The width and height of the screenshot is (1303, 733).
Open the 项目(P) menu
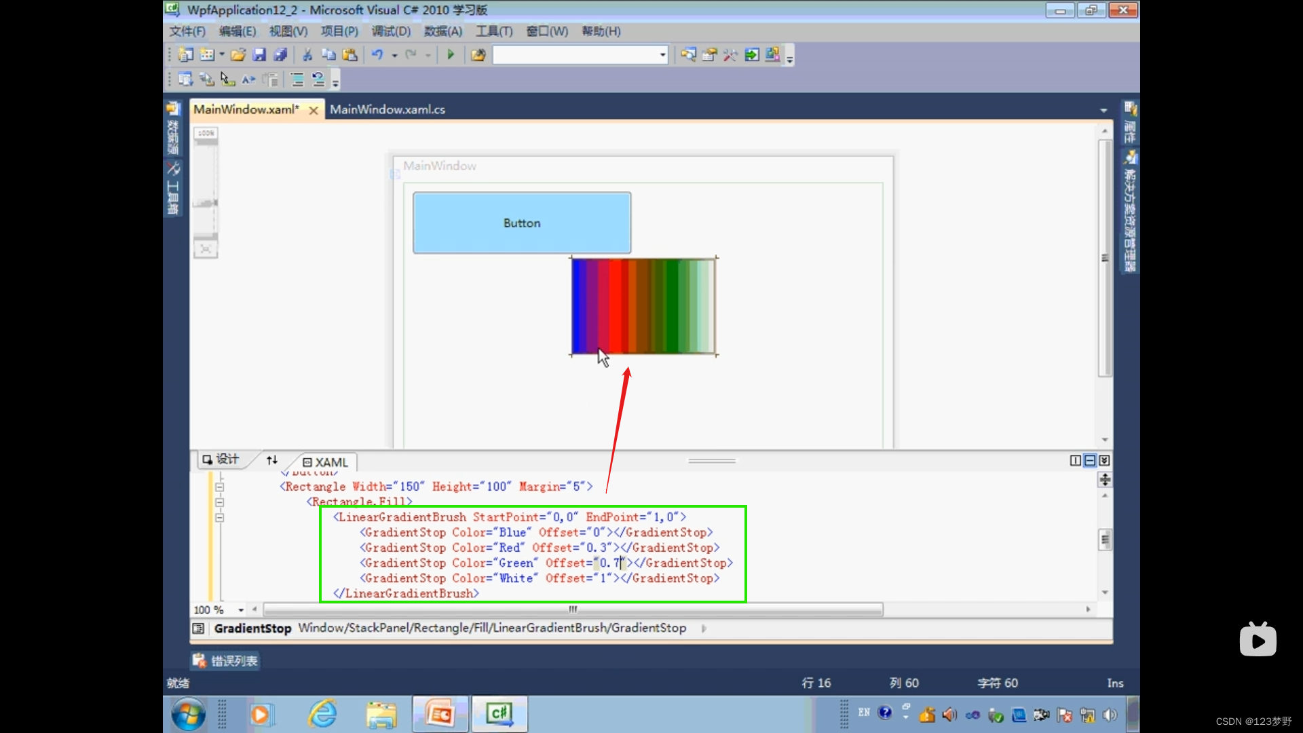pyautogui.click(x=339, y=31)
